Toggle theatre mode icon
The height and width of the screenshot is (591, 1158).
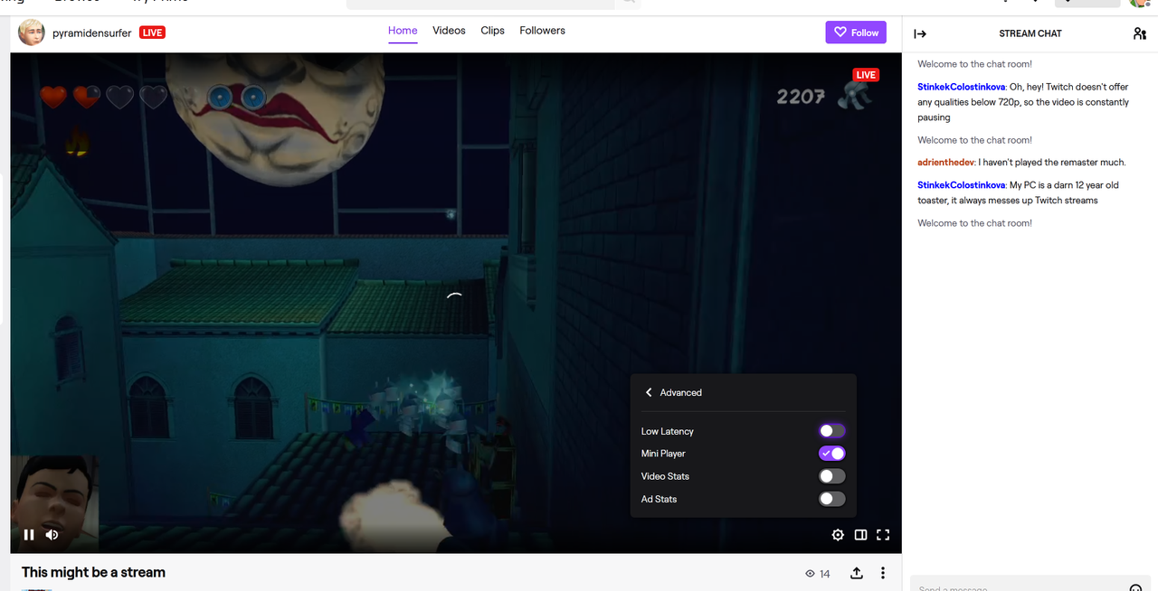[860, 535]
